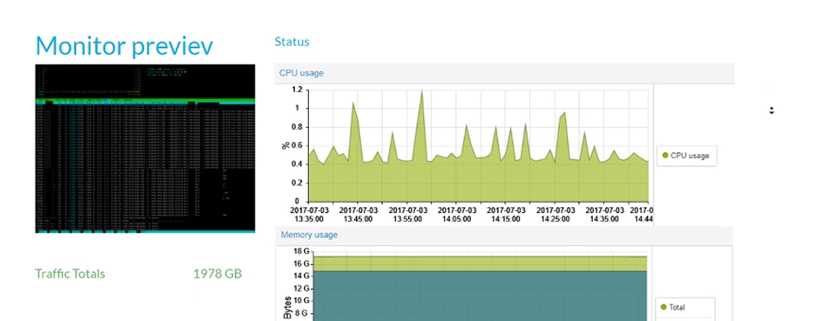Click the tallest CPU spike near 13:55
Screen dimensions: 823x321
pyautogui.click(x=421, y=95)
